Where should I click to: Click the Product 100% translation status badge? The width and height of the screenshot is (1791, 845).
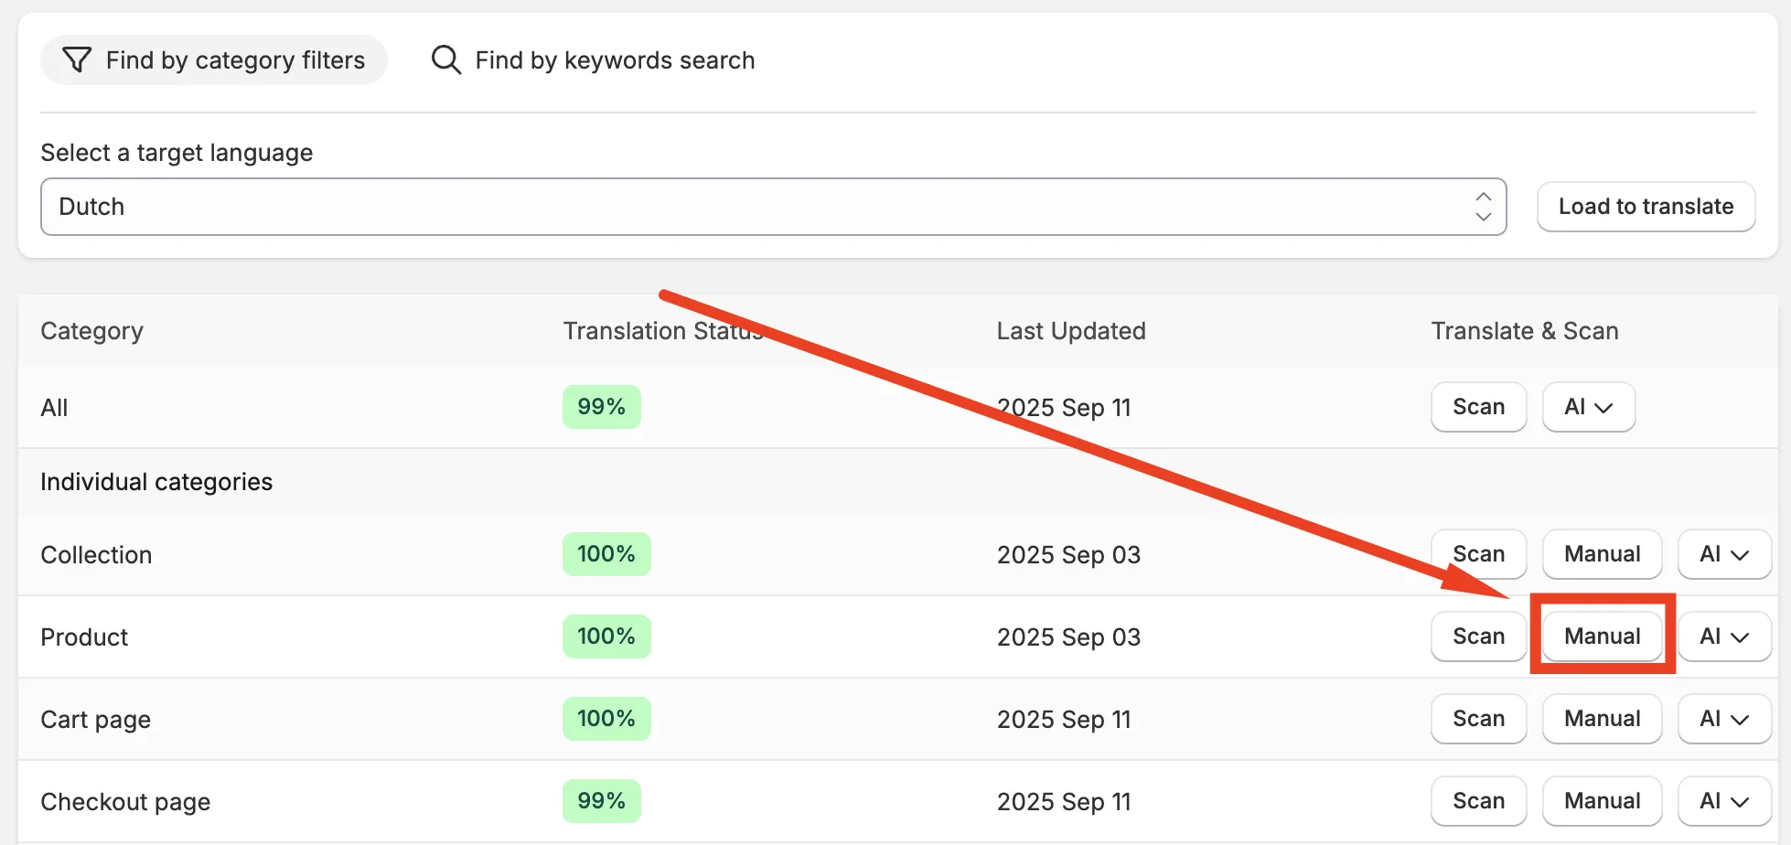(x=606, y=636)
